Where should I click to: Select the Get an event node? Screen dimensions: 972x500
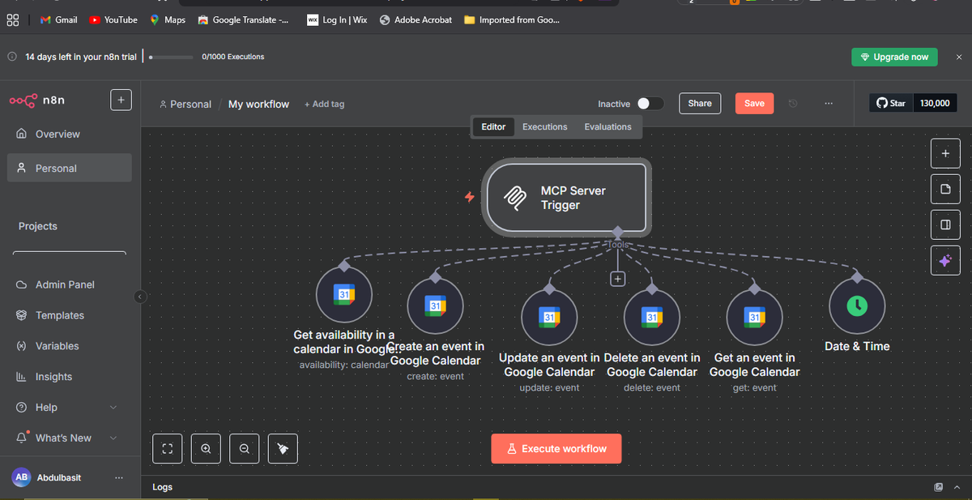pyautogui.click(x=754, y=317)
